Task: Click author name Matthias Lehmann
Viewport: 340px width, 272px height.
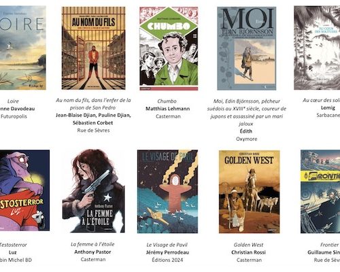Action: (x=168, y=109)
